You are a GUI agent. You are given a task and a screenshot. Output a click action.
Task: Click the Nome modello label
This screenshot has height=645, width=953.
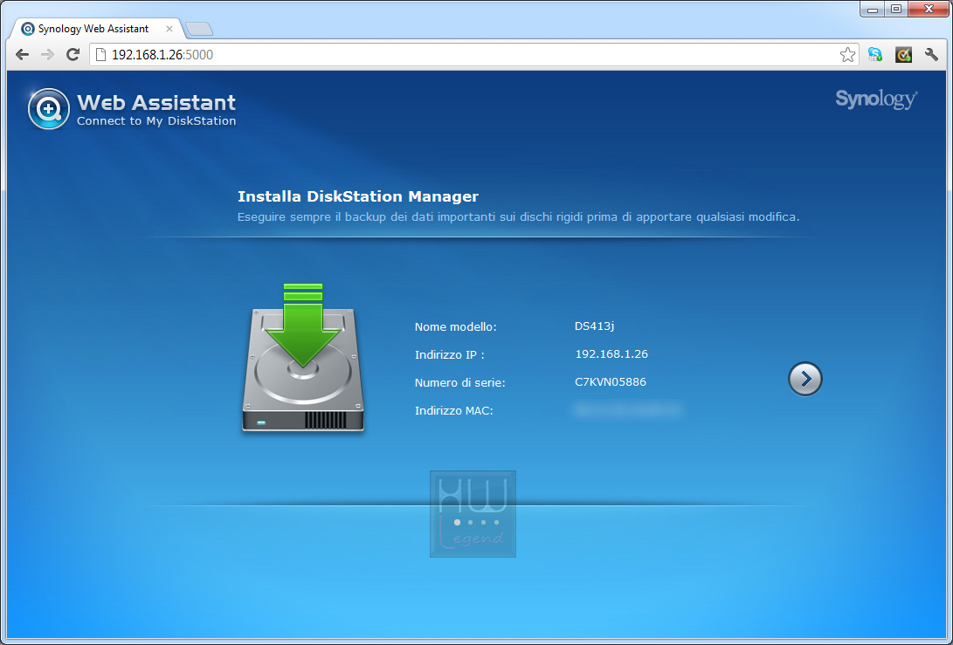[x=456, y=326]
